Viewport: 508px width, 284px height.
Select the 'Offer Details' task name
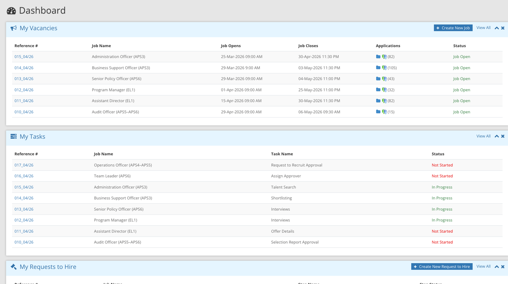coord(282,231)
